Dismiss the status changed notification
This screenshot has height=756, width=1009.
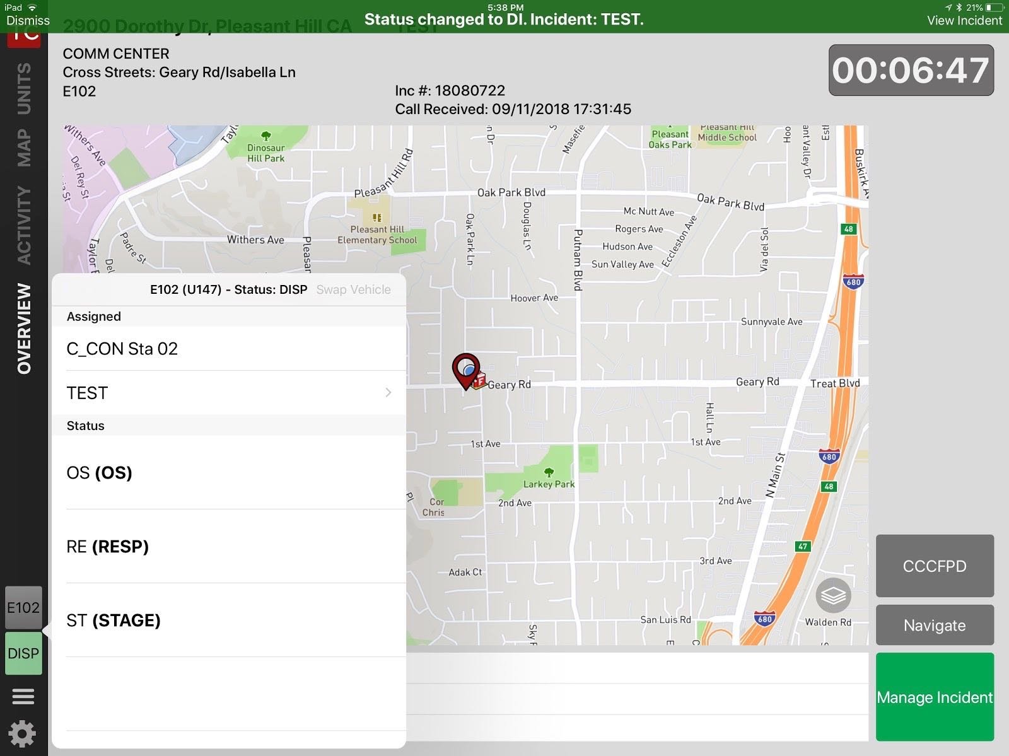pos(28,20)
